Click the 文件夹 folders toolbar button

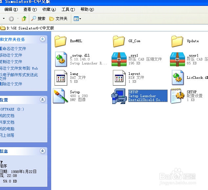coord(58,19)
